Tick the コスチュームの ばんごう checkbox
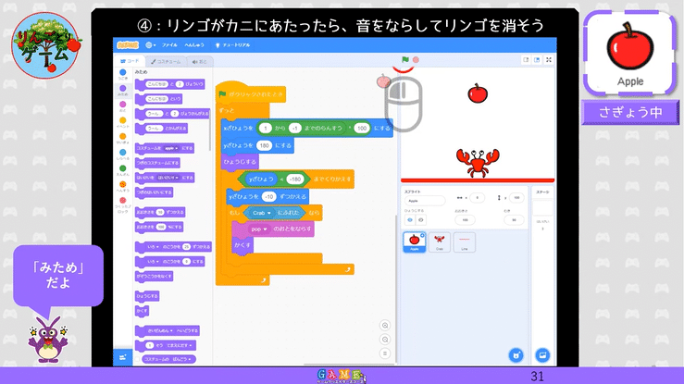The image size is (684, 384). pos(138,358)
